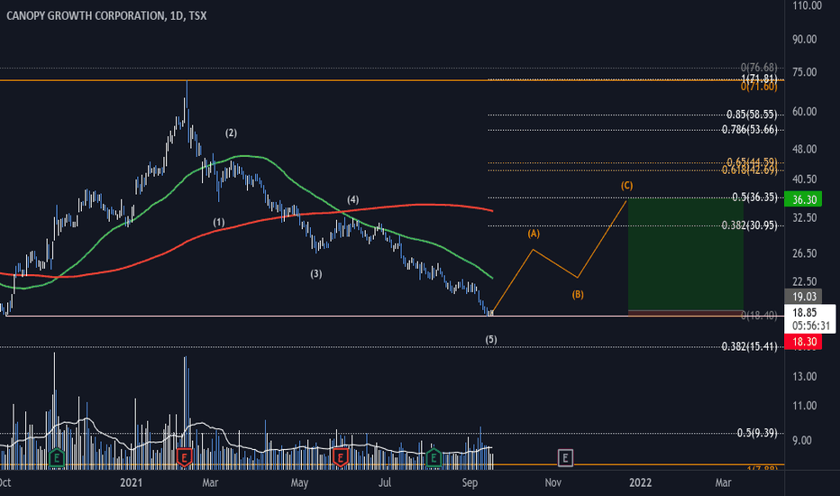
Task: Click the red earnings marker near Mar
Action: [x=184, y=458]
